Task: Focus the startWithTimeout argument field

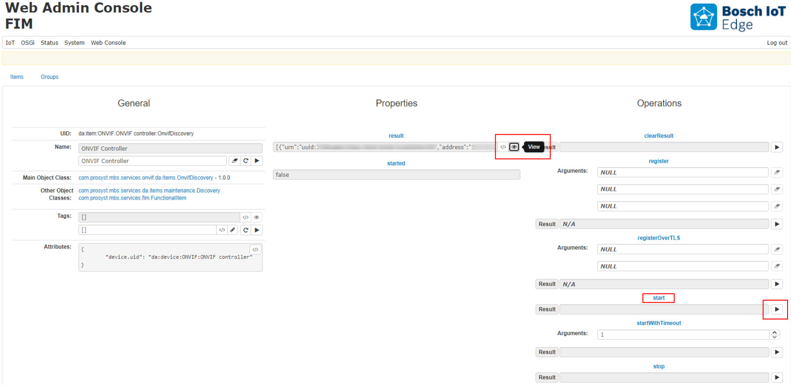Action: tap(683, 334)
